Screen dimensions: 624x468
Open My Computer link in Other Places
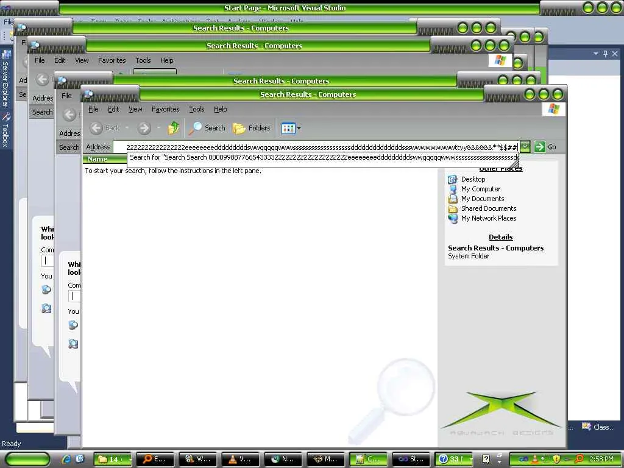tap(481, 189)
